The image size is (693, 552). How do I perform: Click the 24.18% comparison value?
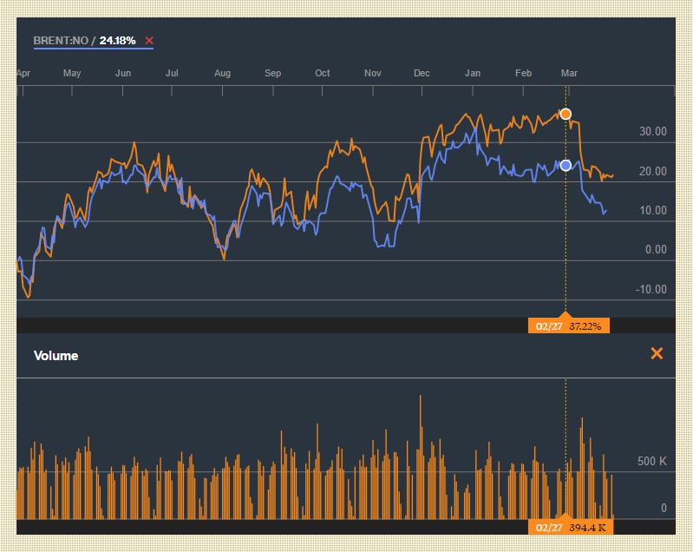(117, 41)
